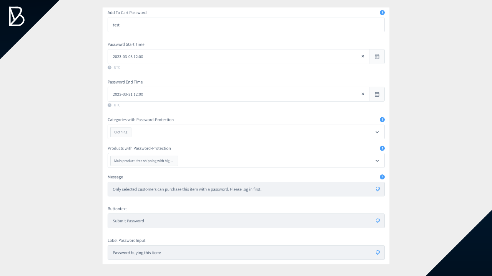Image resolution: width=492 pixels, height=276 pixels.
Task: Focus the Password Start Time date field
Action: (231, 57)
